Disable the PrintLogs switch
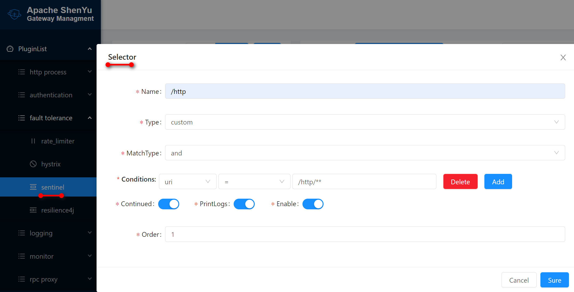 [244, 204]
